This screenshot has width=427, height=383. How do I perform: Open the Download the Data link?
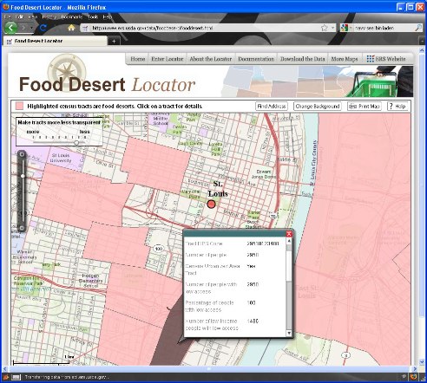click(302, 59)
